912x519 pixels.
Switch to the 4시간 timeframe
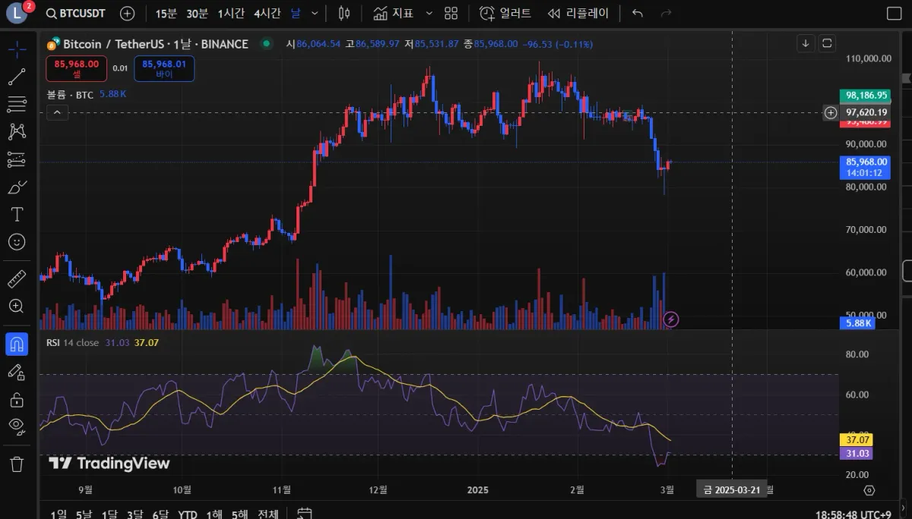267,14
